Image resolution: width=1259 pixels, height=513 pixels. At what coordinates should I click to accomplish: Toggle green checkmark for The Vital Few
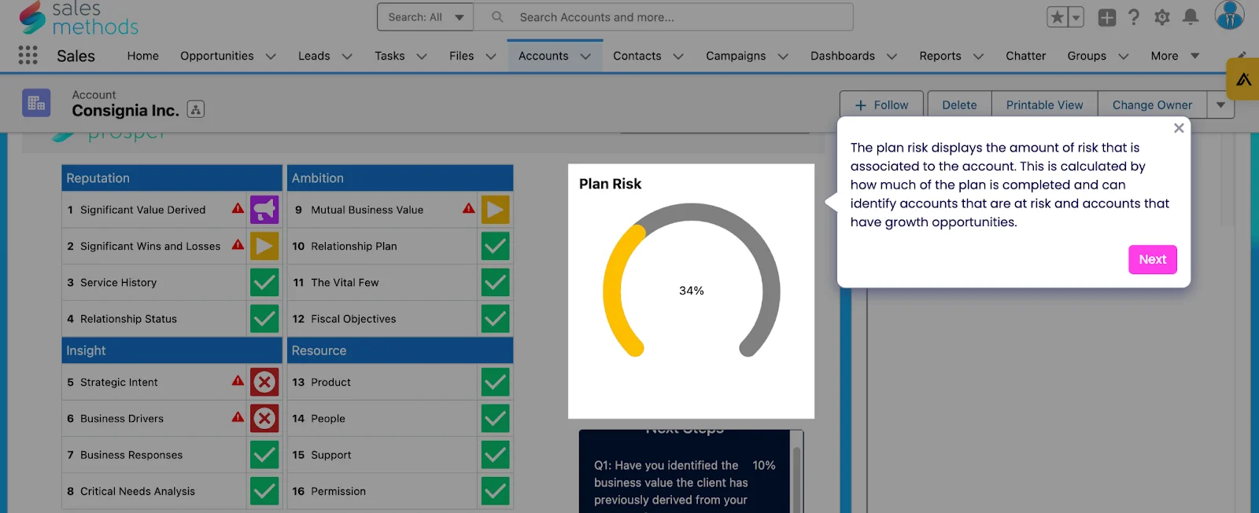496,282
